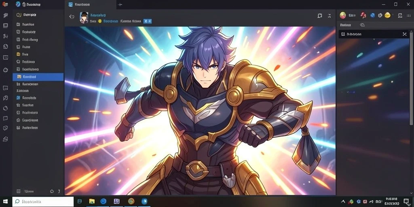
Task: Open File Explorer from the taskbar
Action: point(92,201)
